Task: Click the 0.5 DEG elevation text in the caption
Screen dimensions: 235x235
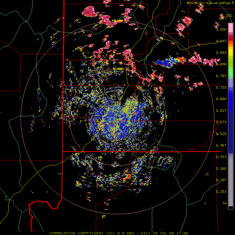Action: pos(125,233)
